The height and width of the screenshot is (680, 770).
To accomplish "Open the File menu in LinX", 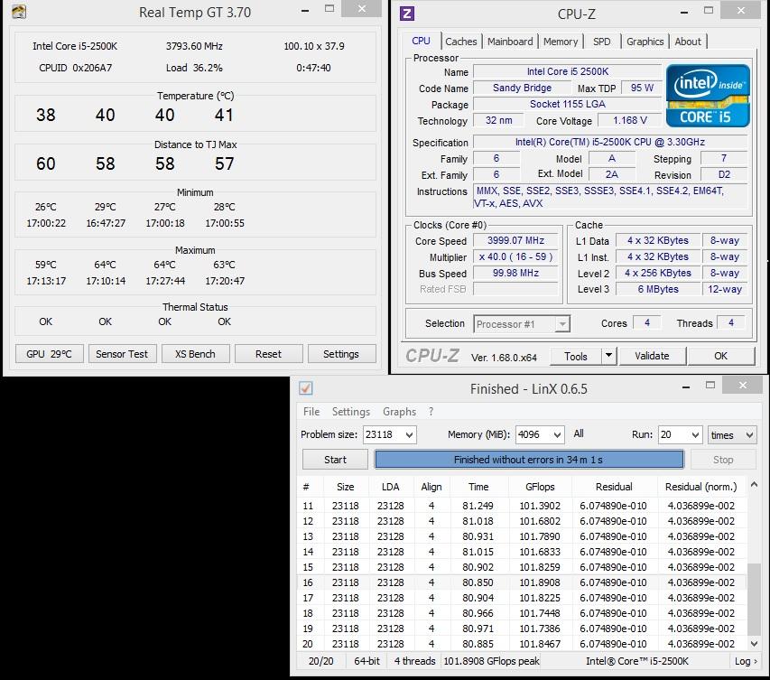I will [311, 412].
